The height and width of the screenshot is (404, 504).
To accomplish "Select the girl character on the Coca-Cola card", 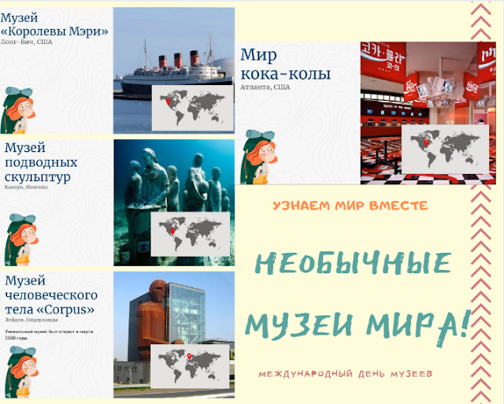I will coord(259,157).
